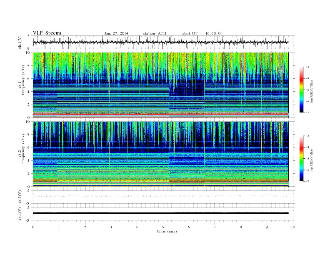Click the "-7" tick on ch.1 color bar
330x255 pixels.
(307, 112)
